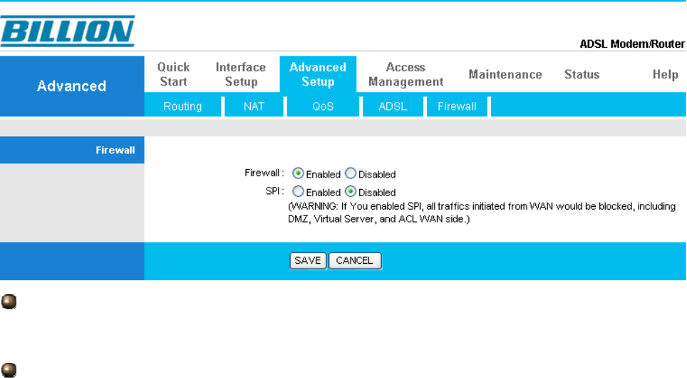Viewport: 687px width, 378px height.
Task: Click the SAVE button
Action: point(308,261)
